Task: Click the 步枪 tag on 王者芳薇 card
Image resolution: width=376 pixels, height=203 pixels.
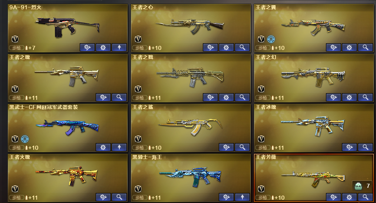Action: click(262, 198)
